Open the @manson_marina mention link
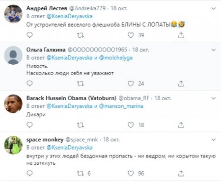 (121, 106)
